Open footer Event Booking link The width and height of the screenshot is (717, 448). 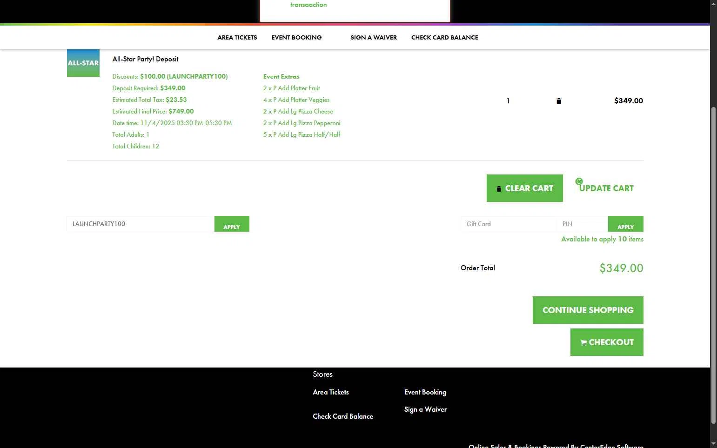[x=425, y=392]
